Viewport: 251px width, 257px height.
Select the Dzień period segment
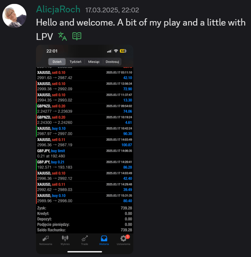[57, 62]
